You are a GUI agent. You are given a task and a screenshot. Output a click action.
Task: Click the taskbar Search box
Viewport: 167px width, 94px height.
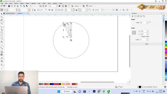(67, 91)
